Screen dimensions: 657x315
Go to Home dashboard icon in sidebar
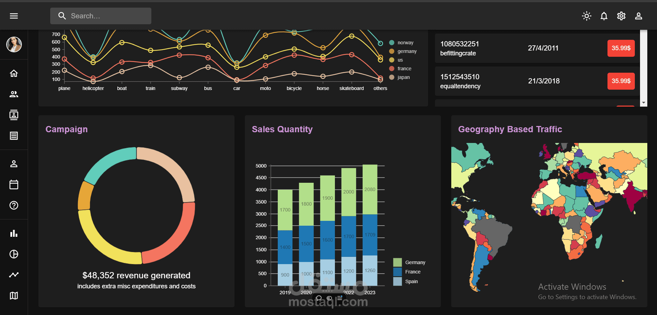14,73
